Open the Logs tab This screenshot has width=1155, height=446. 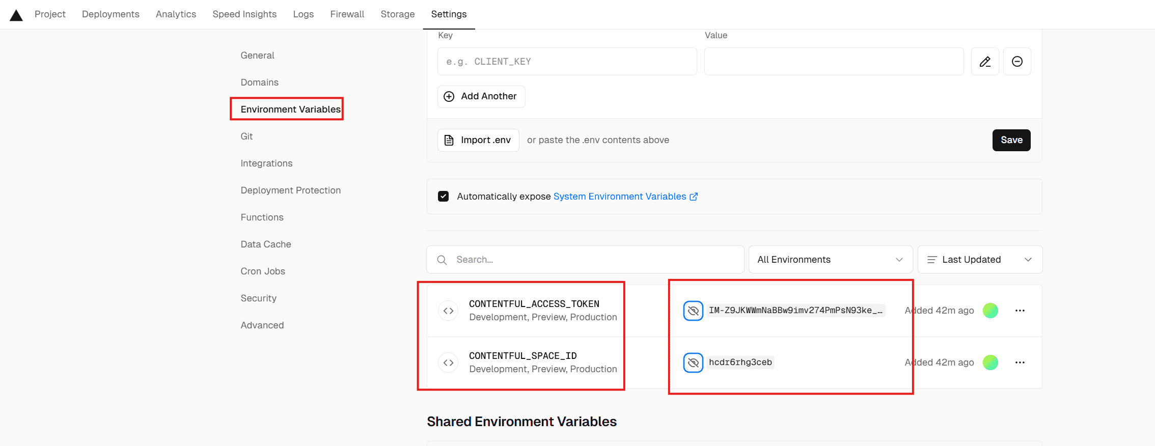tap(303, 14)
